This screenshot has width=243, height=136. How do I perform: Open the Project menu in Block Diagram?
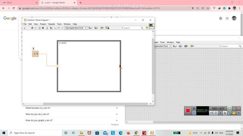pos(43,24)
